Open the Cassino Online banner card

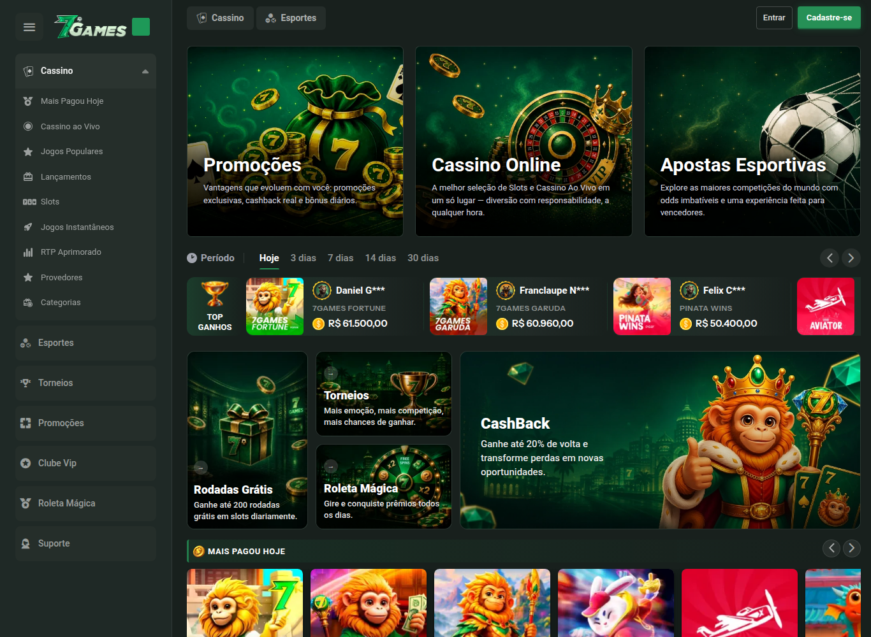click(523, 141)
